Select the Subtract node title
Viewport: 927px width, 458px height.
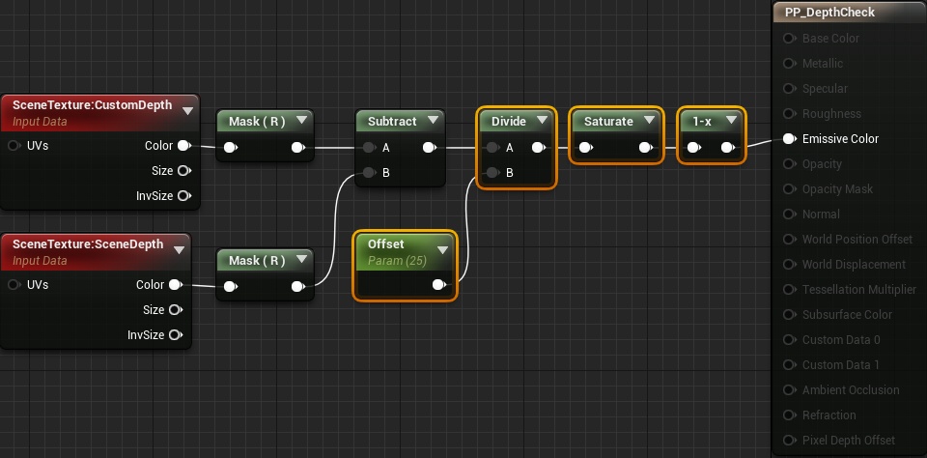click(392, 122)
